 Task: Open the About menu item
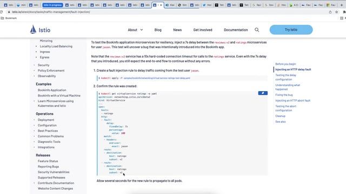[x=132, y=30]
